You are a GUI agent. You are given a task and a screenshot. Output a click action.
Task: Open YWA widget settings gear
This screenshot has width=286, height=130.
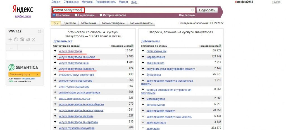coord(40,31)
